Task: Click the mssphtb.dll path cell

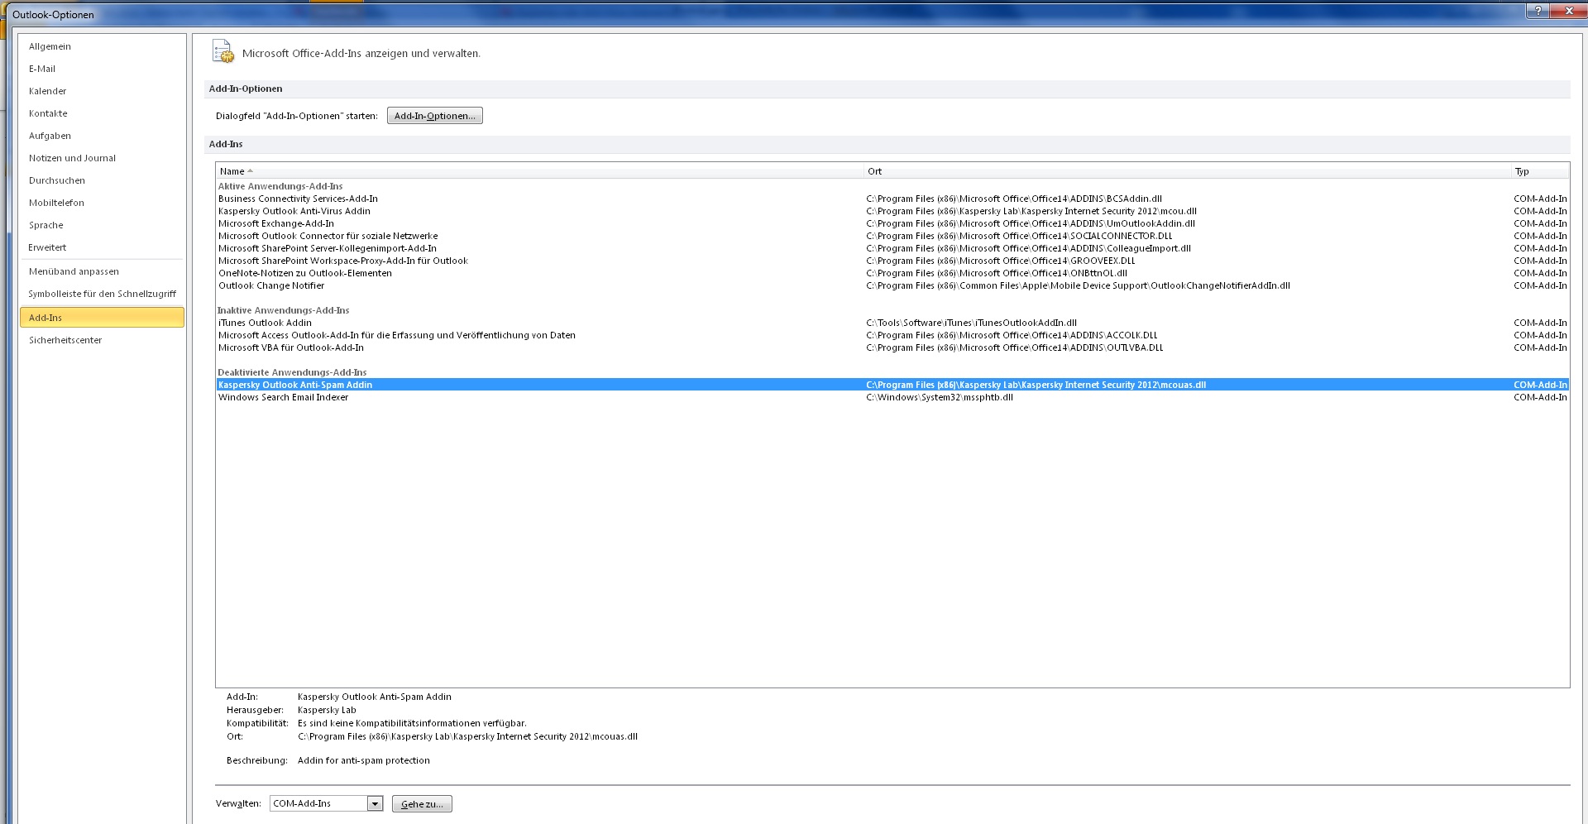Action: [x=940, y=397]
